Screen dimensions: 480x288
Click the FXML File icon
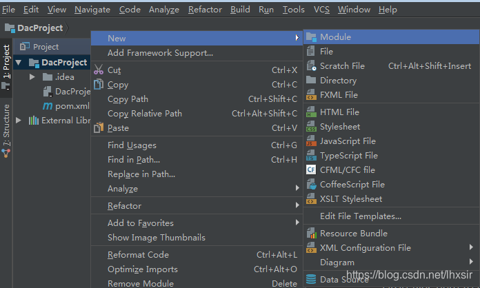tap(311, 95)
